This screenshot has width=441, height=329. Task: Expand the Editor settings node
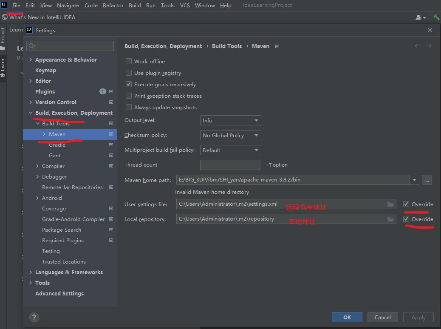tap(31, 81)
